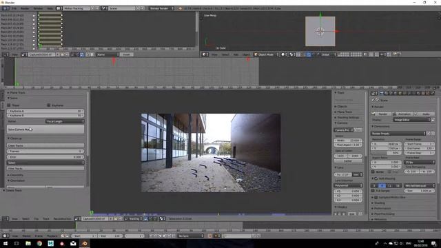Open the frame rate 25 fps dropdown
Screen dimensions: 441x248
click(420, 163)
